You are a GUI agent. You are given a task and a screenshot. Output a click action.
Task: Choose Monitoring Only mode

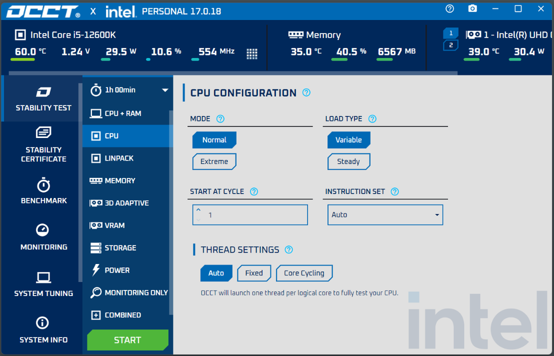(126, 293)
